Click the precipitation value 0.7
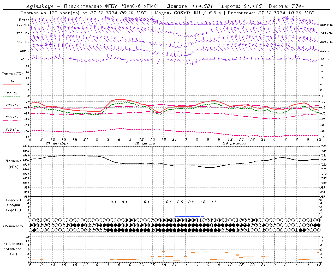Screen dimensions: 334x267 [x=191, y=202]
